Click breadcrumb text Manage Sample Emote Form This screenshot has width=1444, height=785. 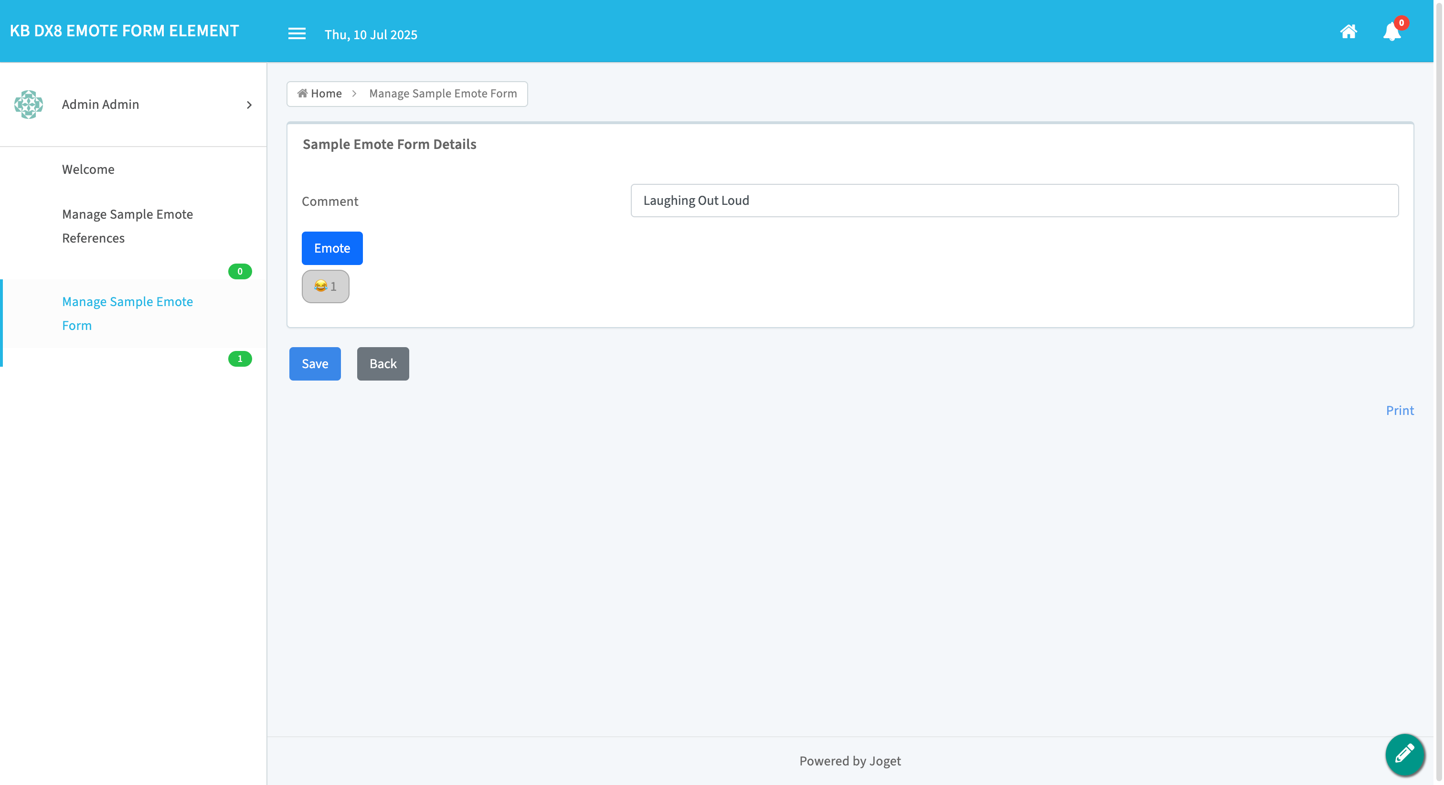coord(443,94)
